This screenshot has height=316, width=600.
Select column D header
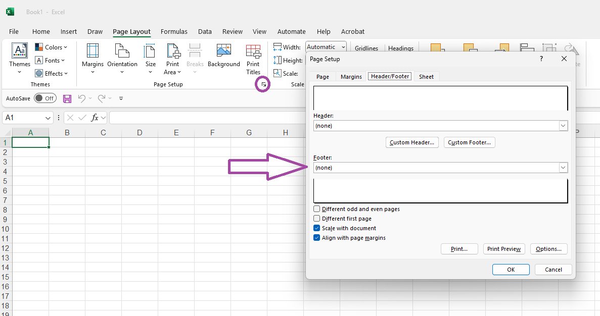click(140, 133)
